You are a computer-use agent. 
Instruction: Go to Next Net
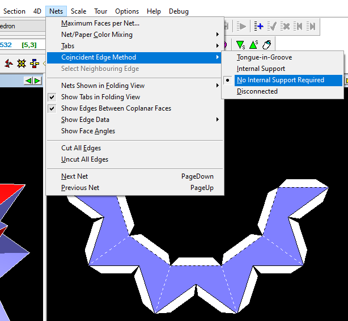135,176
